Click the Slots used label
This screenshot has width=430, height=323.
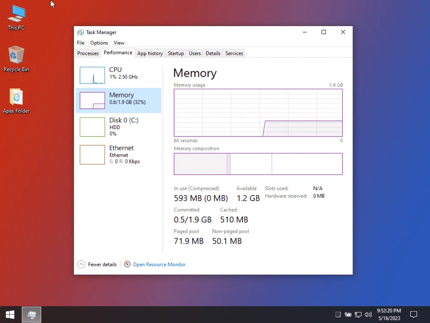point(277,188)
